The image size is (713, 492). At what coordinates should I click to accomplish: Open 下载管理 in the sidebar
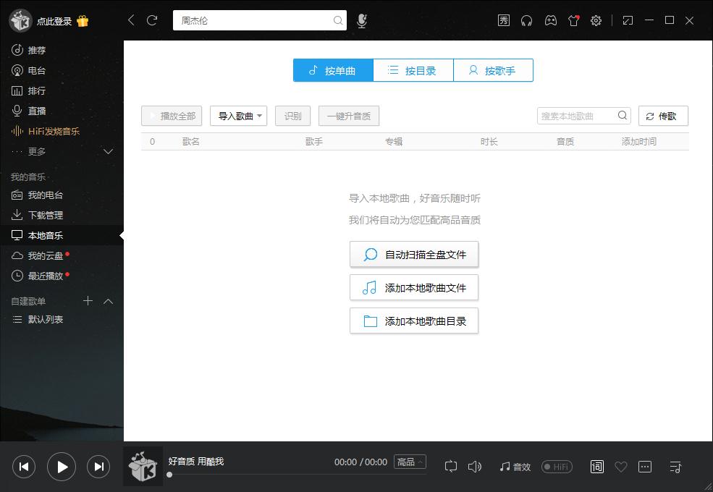pyautogui.click(x=62, y=215)
